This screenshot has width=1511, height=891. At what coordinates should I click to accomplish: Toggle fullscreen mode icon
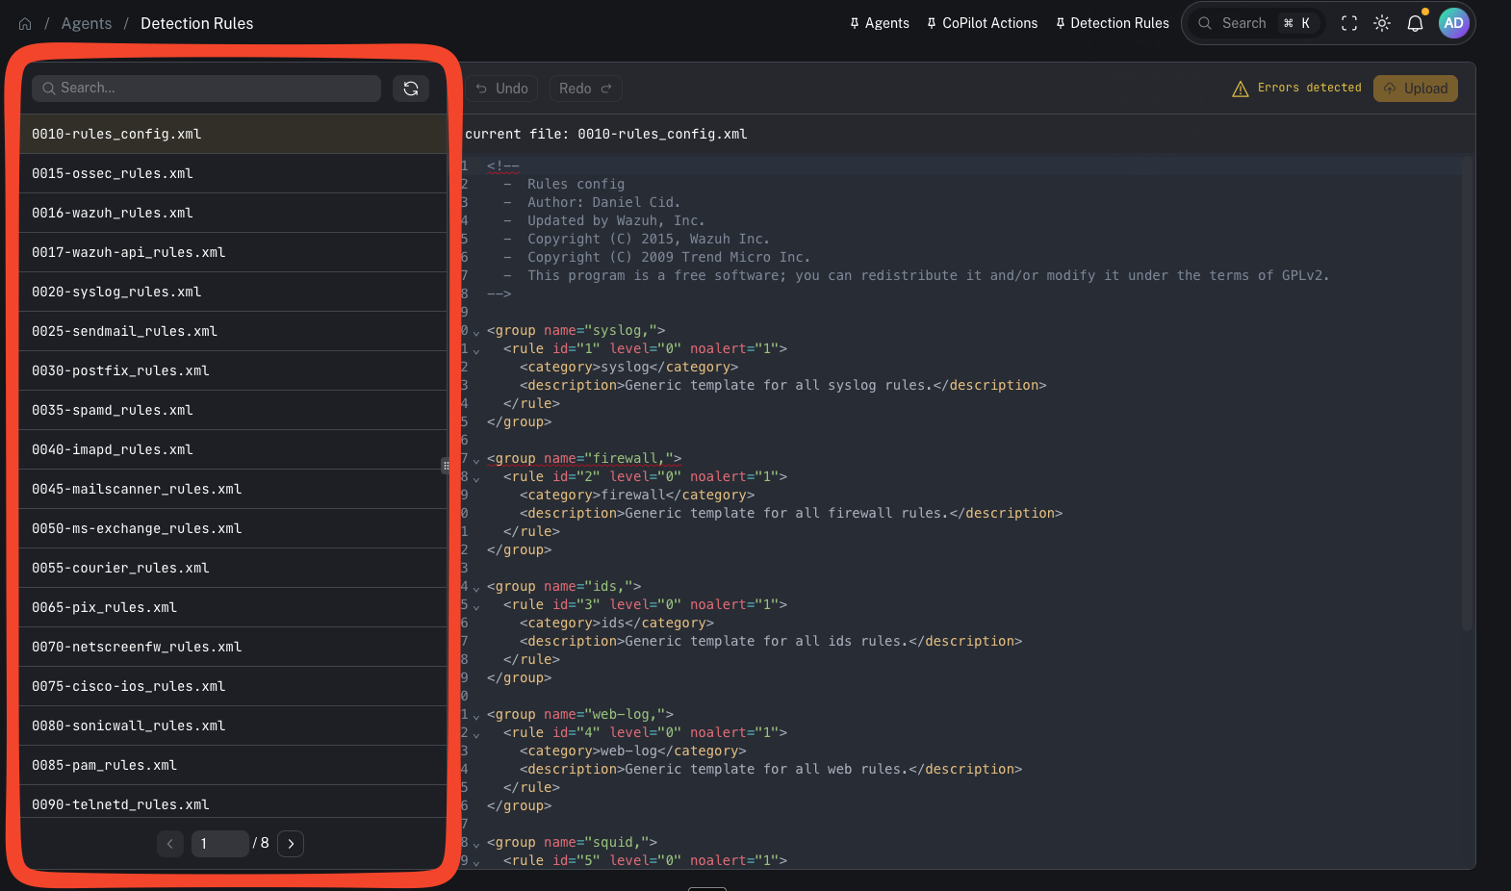1349,23
